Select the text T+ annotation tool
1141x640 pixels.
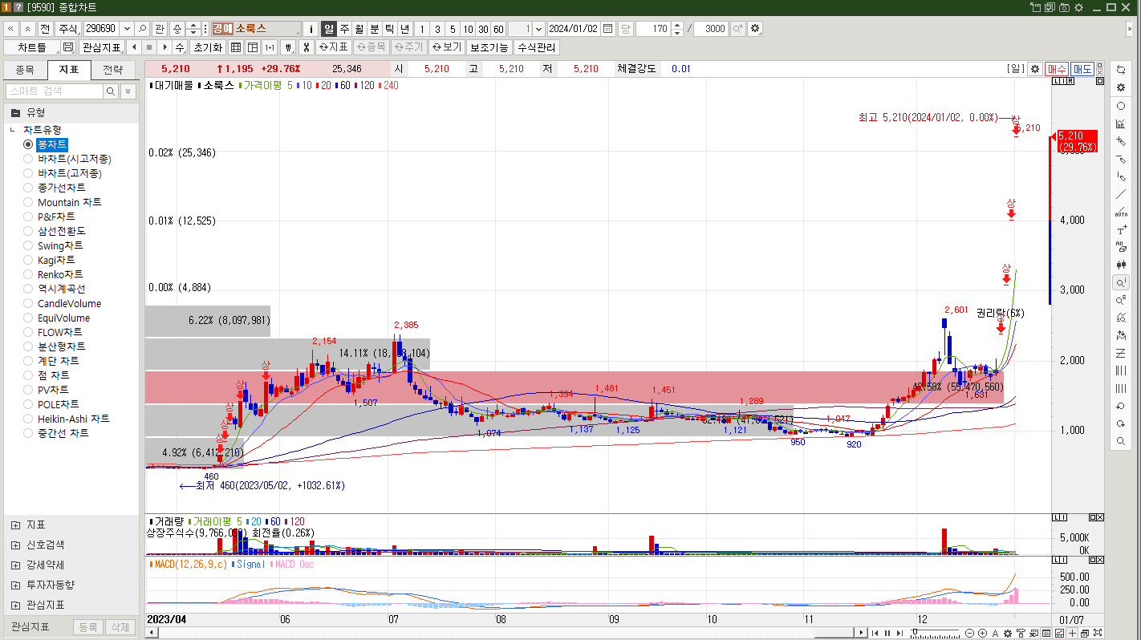(x=1121, y=229)
